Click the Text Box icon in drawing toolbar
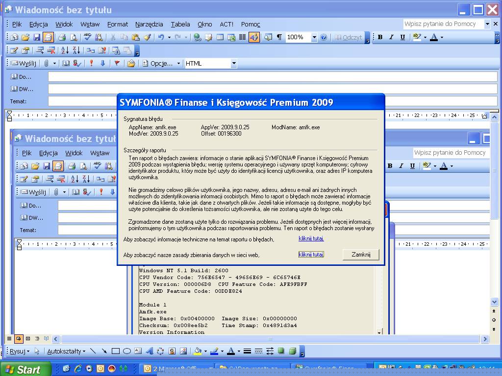 point(138,351)
